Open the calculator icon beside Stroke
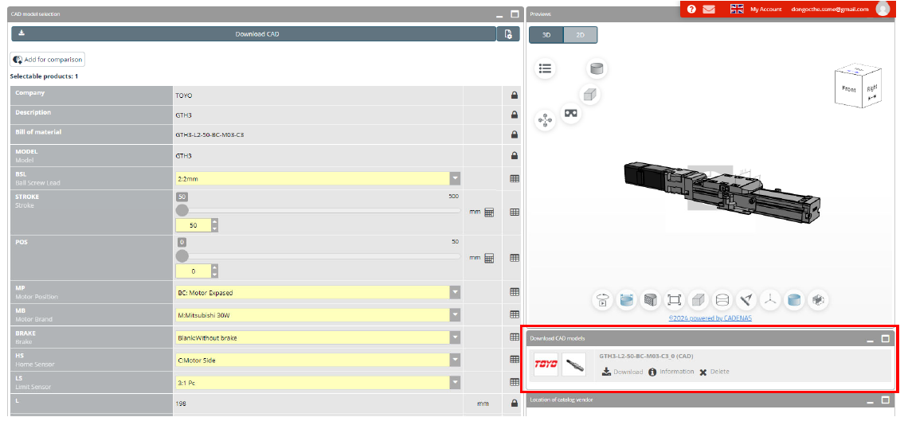 pos(489,212)
